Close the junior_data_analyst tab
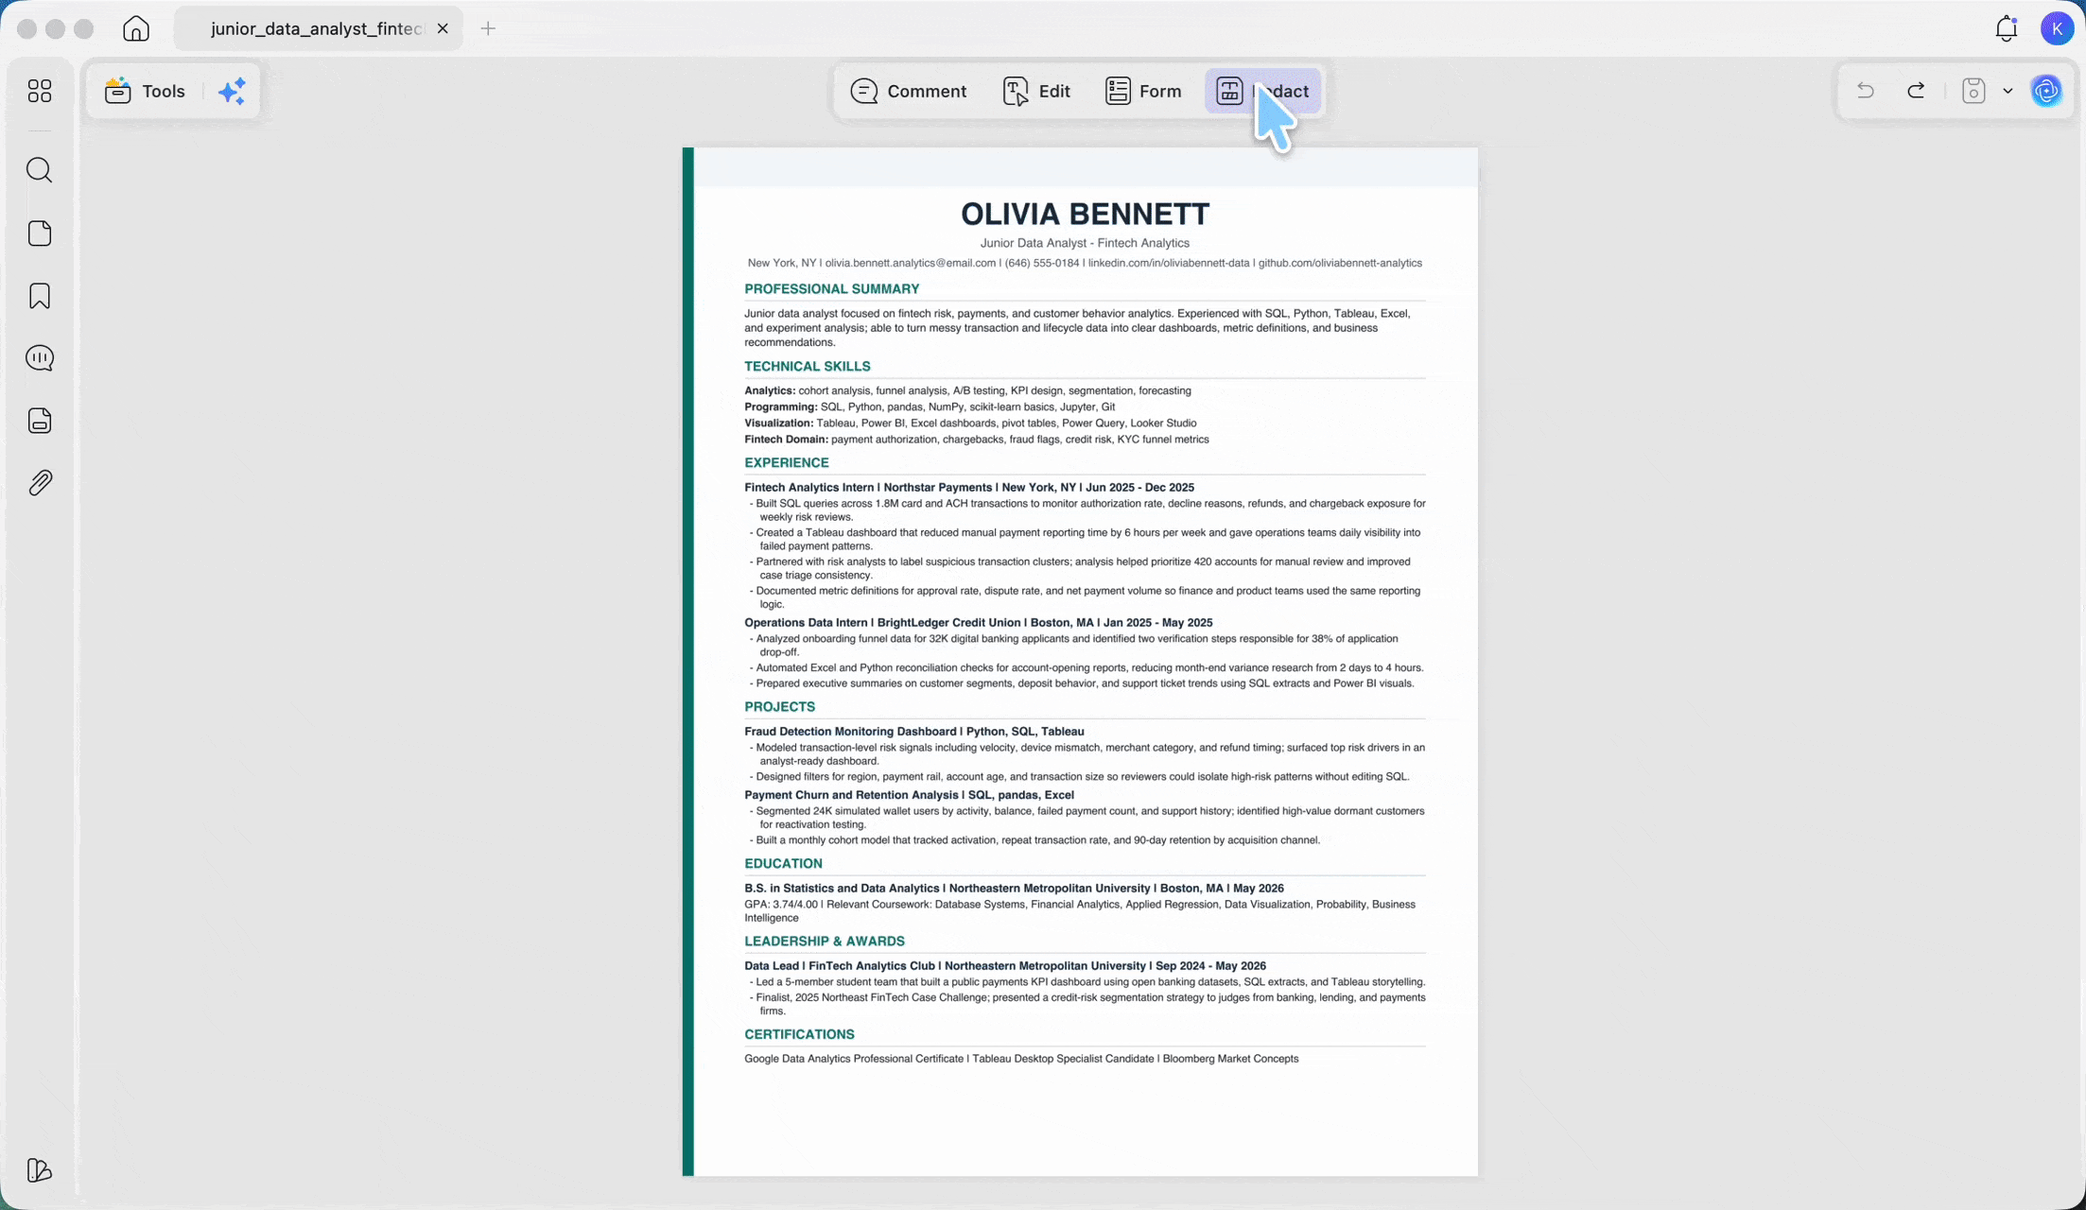 (x=443, y=28)
